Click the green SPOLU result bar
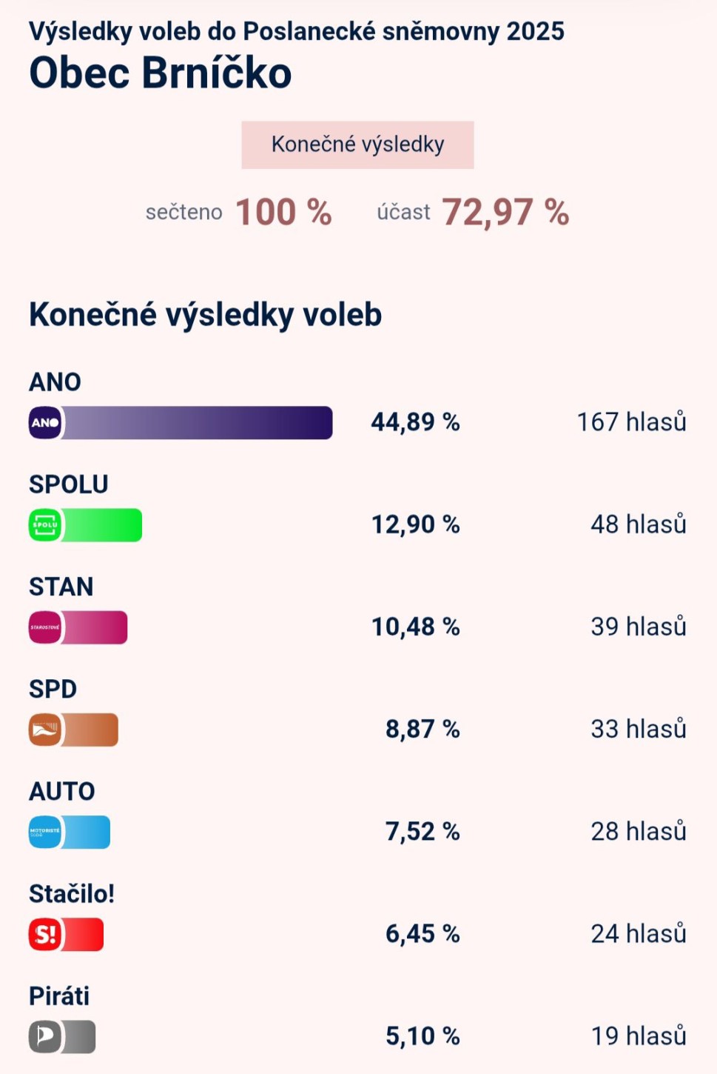Image resolution: width=717 pixels, height=1074 pixels. click(102, 525)
